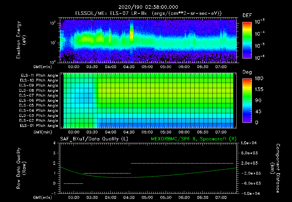Click the 0 tick on the Deg scale
292x202 pixels.
(257, 122)
